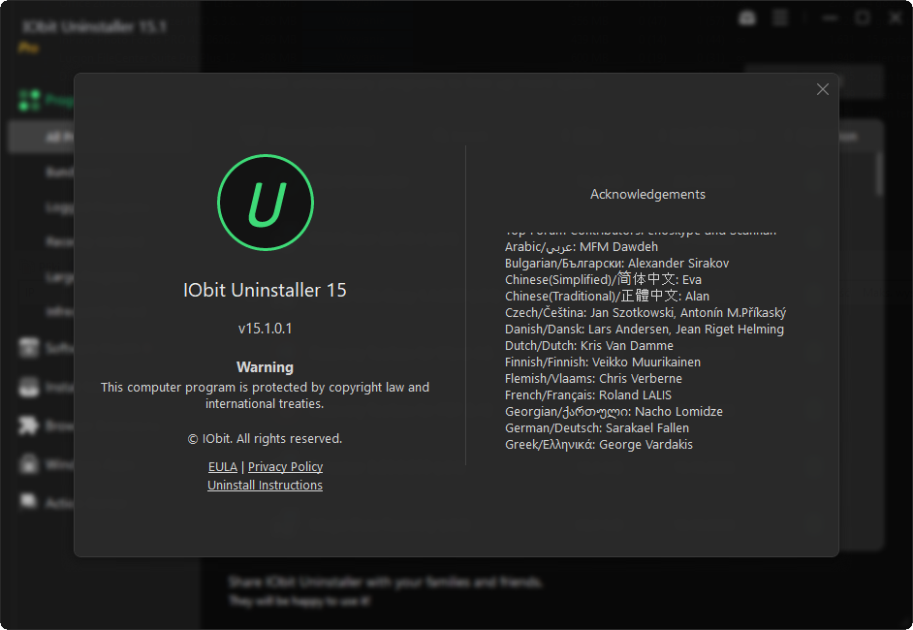The image size is (913, 630).
Task: Click the Finnish line Veikko Muurikainen
Action: [603, 362]
